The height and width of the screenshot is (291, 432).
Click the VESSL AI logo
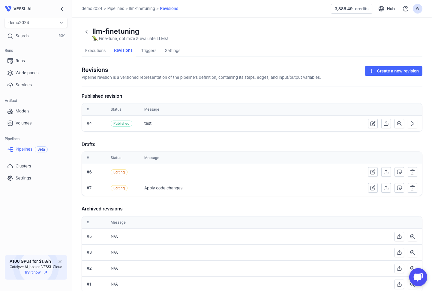click(18, 9)
